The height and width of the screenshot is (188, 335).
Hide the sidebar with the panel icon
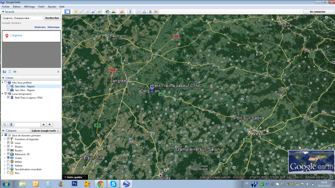click(67, 12)
